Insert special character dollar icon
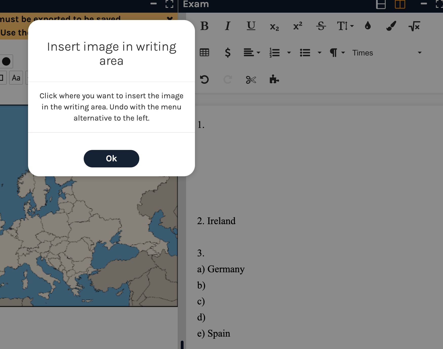443x349 pixels. pos(228,53)
